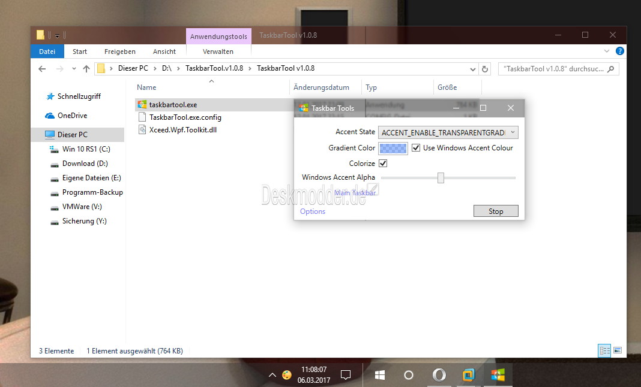Select the Anwendungstools contextual tab
Viewport: 641px width, 387px height.
tap(218, 37)
